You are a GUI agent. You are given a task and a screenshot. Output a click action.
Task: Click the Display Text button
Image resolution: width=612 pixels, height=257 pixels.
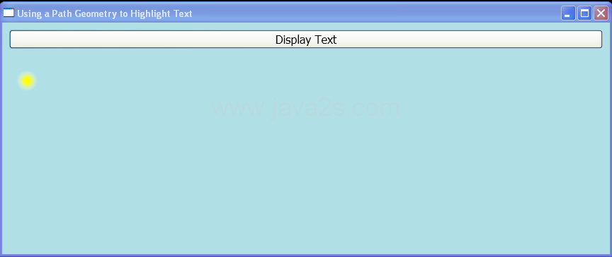click(x=305, y=40)
